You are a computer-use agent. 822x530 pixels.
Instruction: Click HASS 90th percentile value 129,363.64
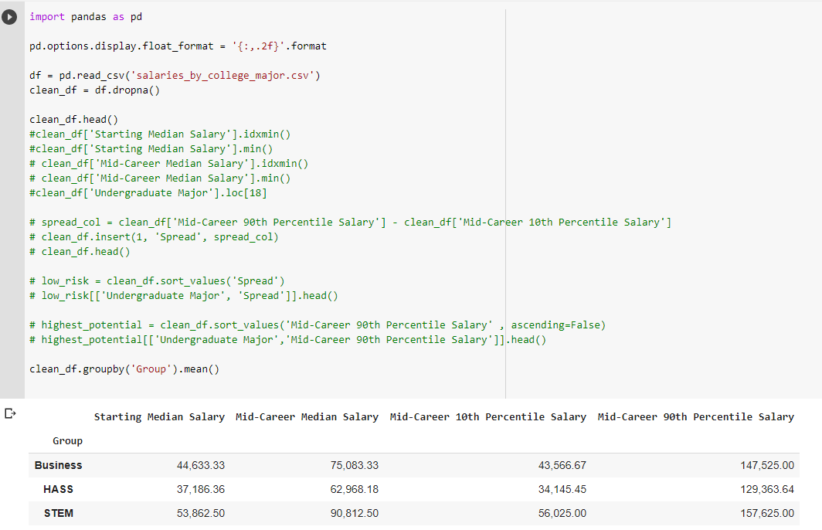click(x=767, y=489)
